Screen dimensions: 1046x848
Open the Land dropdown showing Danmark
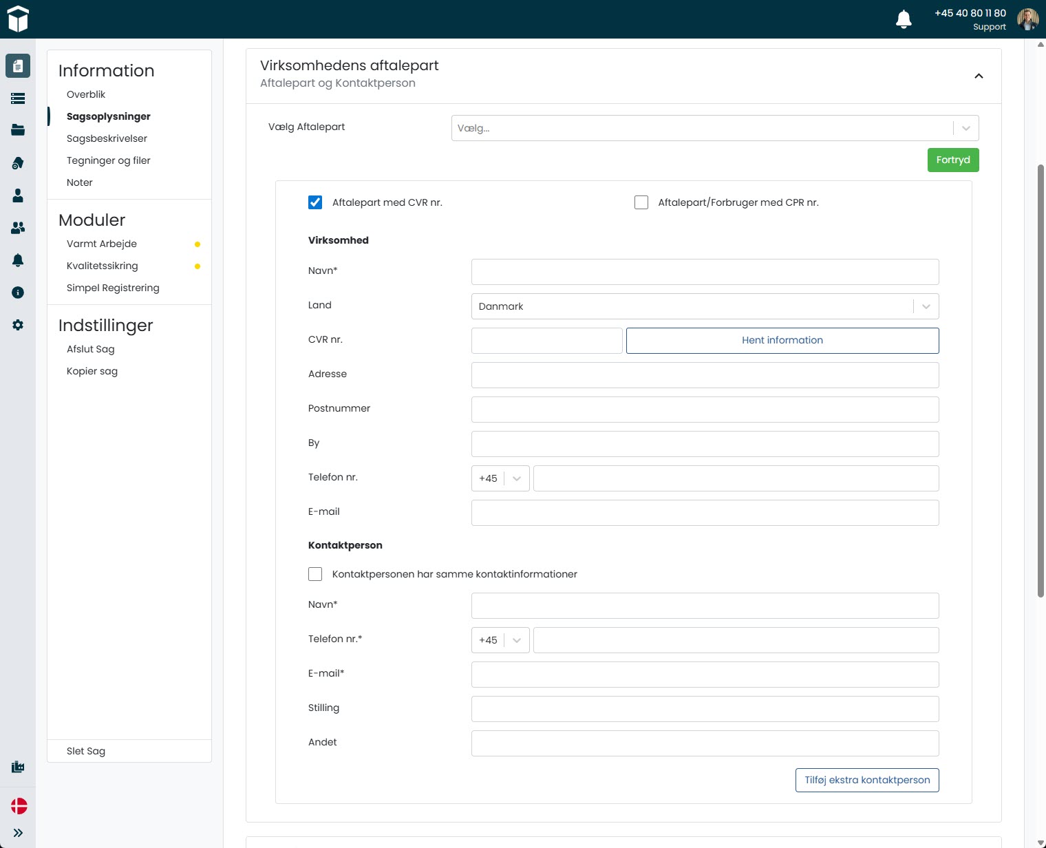coord(705,306)
